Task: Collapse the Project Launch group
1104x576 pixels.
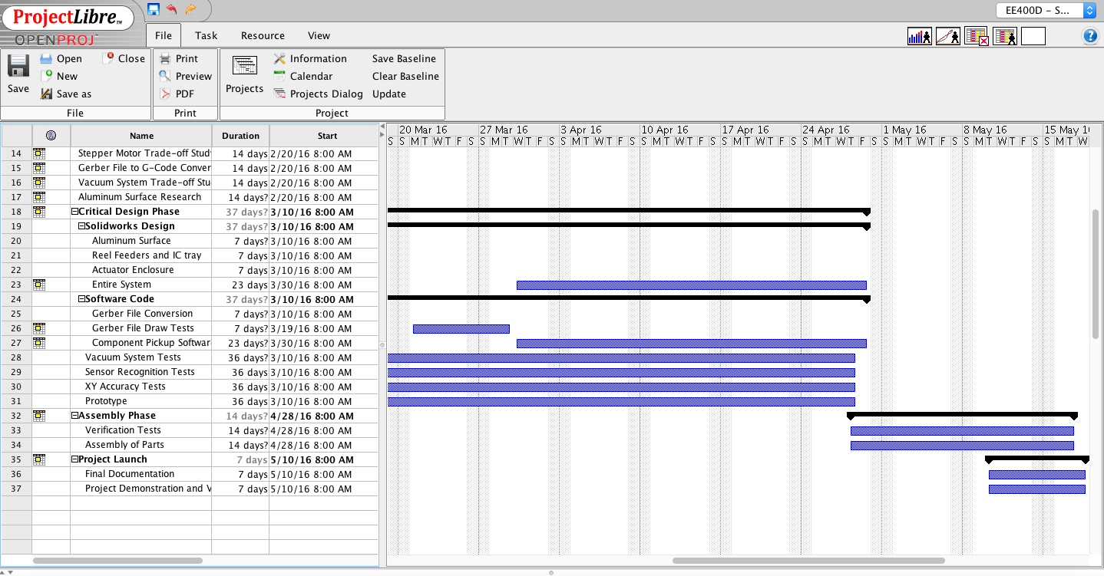Action: point(74,459)
